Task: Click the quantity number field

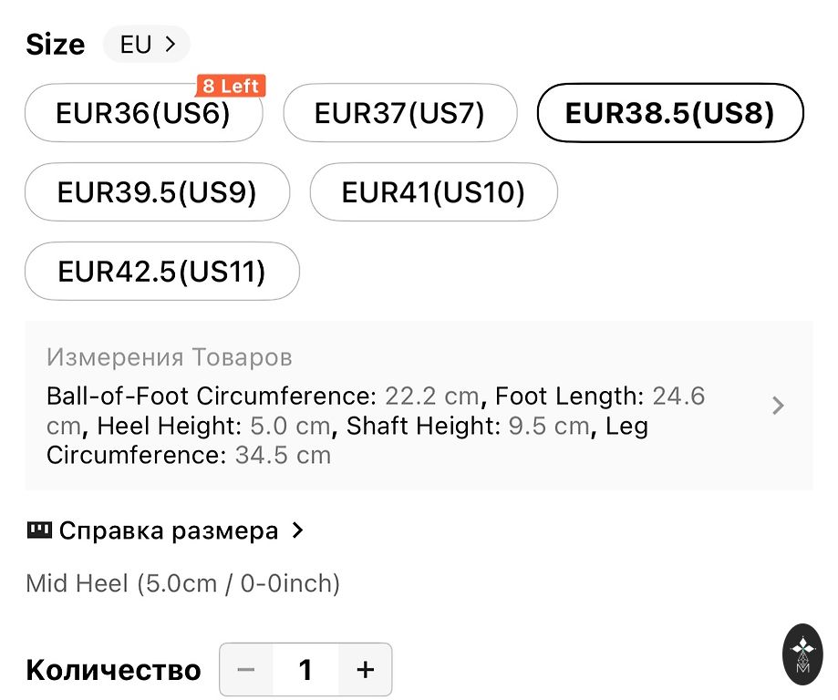Action: pyautogui.click(x=305, y=670)
